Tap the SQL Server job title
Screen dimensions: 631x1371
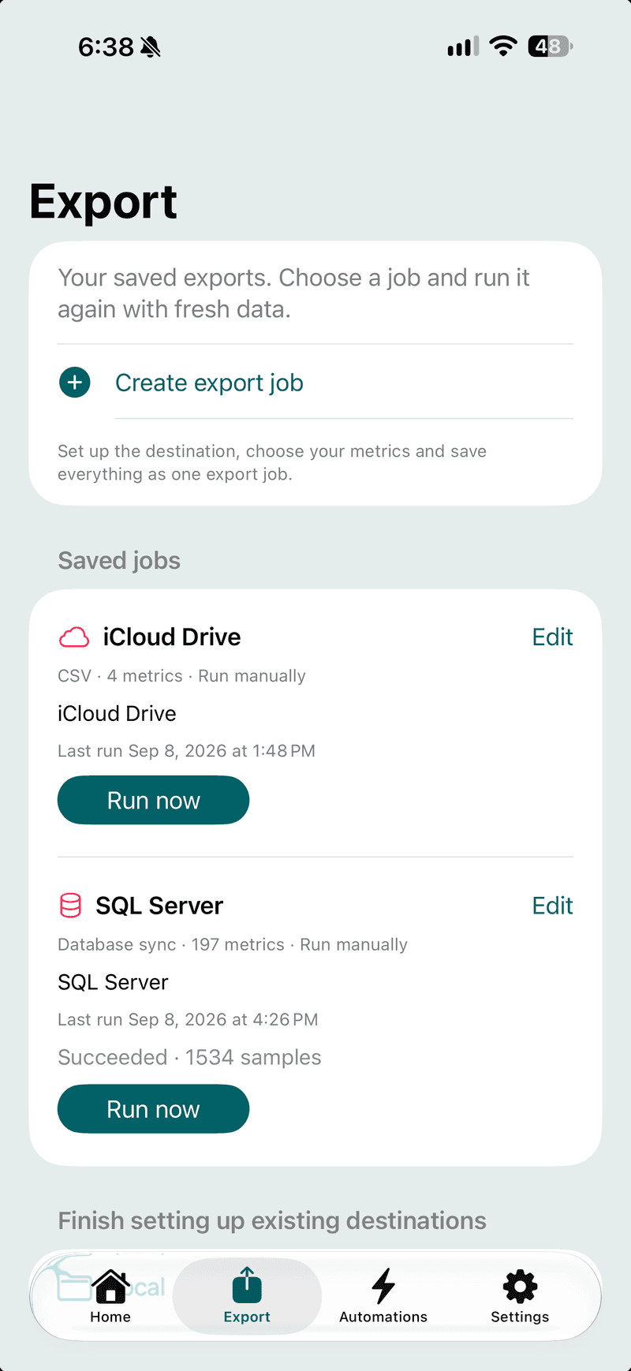pyautogui.click(x=159, y=906)
